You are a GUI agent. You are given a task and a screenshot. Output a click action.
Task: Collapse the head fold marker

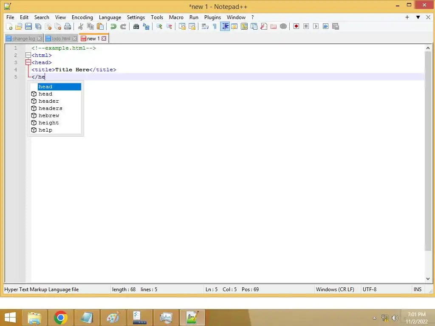(x=28, y=62)
